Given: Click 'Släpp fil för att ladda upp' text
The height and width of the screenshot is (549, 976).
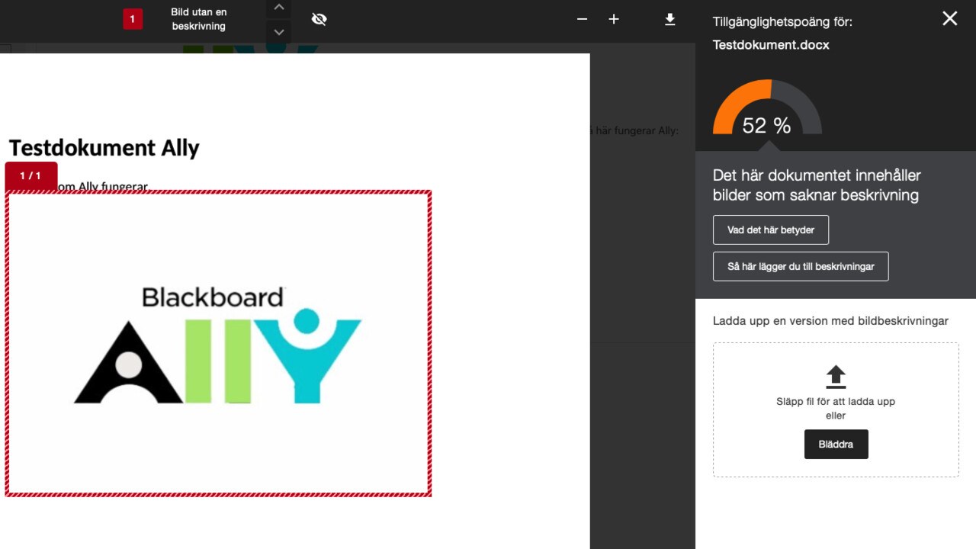Looking at the screenshot, I should [836, 401].
